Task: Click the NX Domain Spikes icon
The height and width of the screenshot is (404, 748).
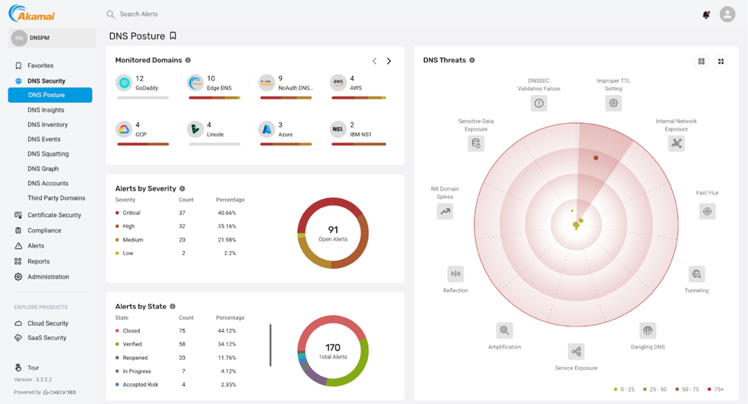Action: coord(445,212)
